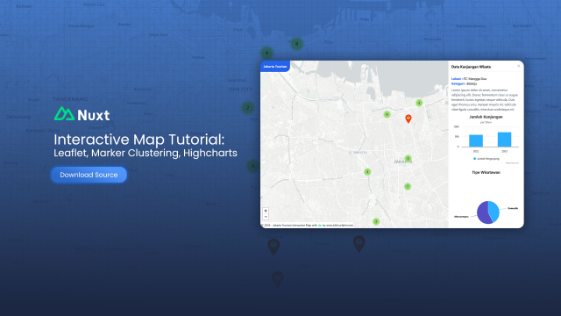The height and width of the screenshot is (316, 561).
Task: Click the Download Source button
Action: tap(89, 175)
